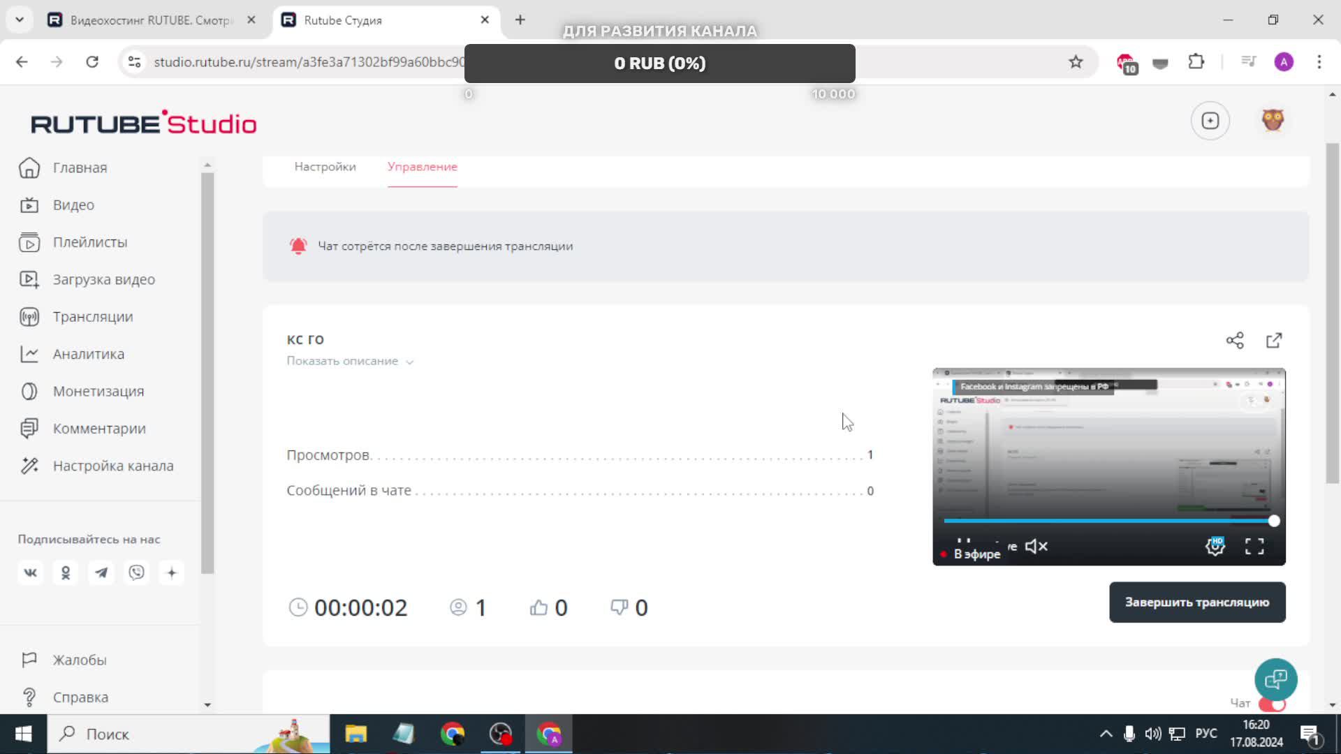Viewport: 1341px width, 754px height.
Task: Click the share stream icon
Action: [1234, 340]
